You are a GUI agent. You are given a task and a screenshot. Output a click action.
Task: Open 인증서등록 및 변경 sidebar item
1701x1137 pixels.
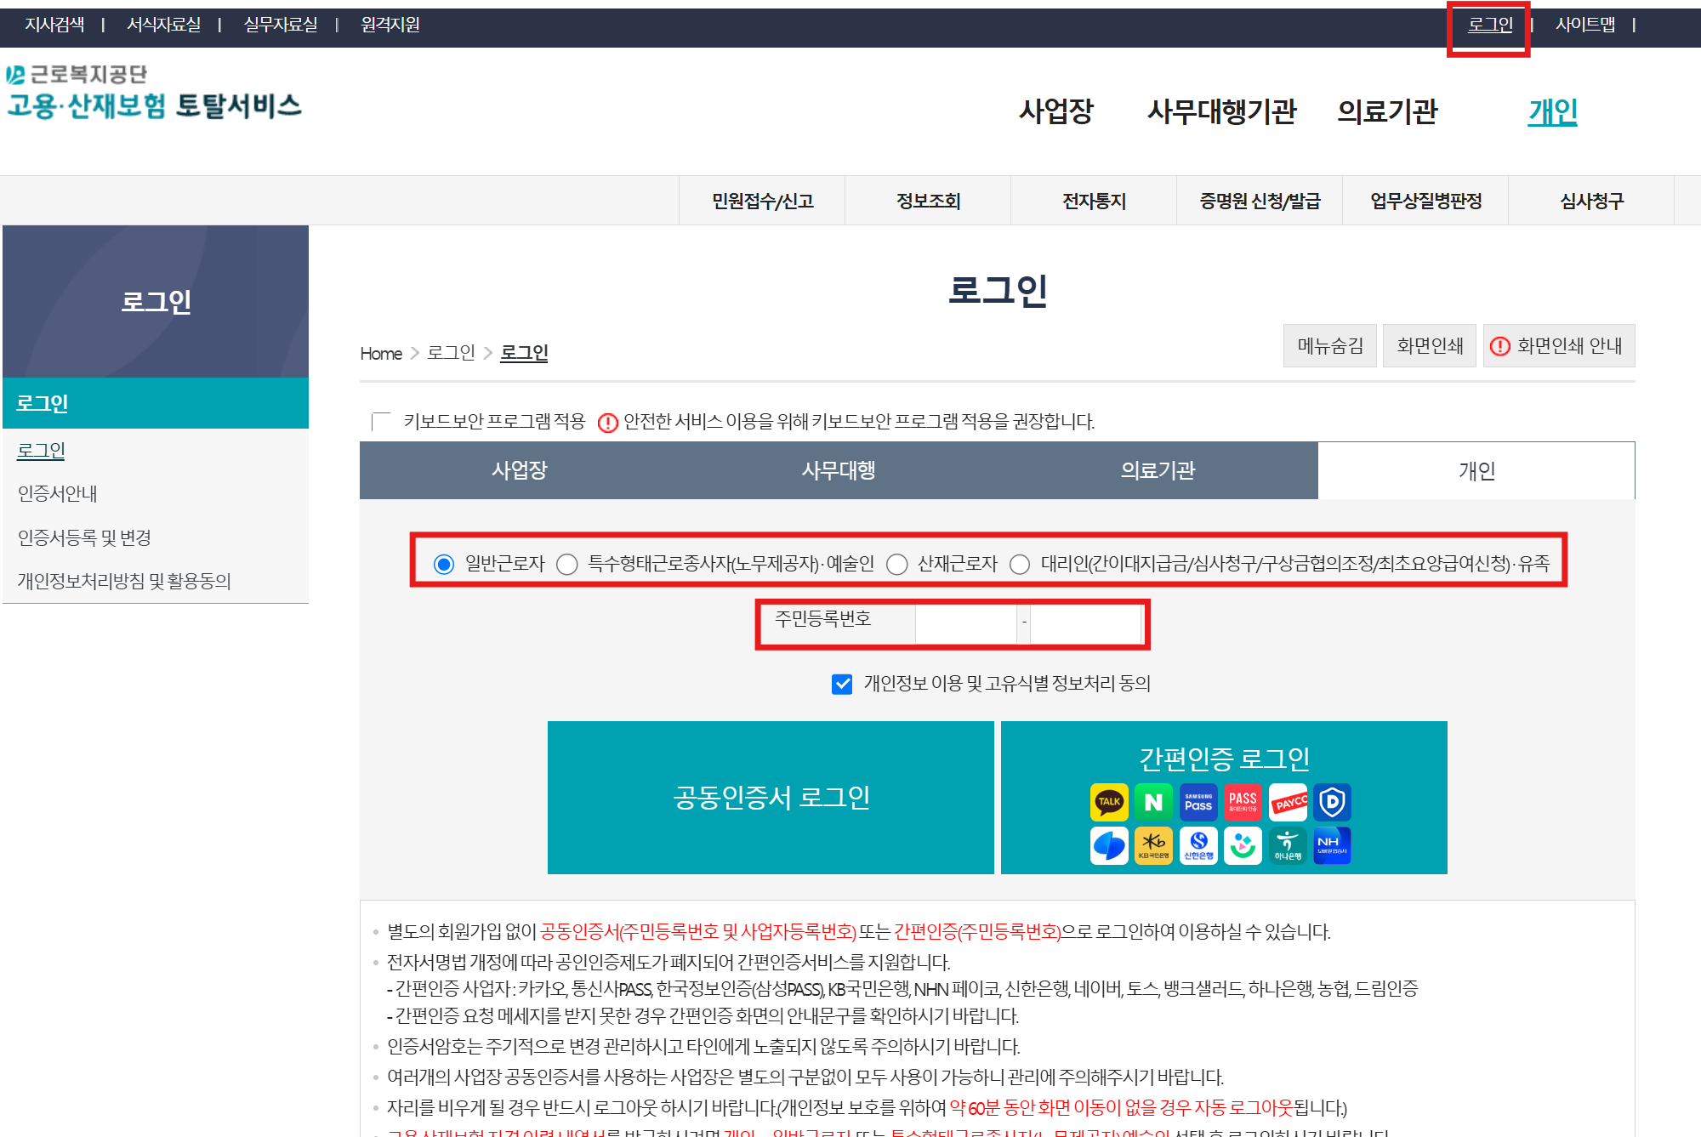click(x=84, y=537)
